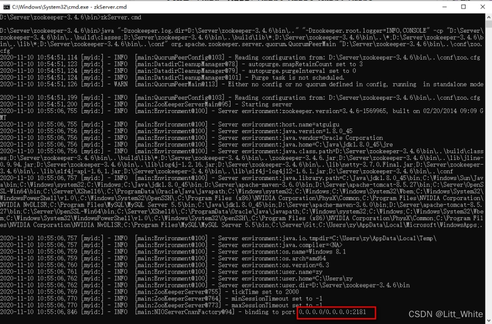The image size is (492, 324).
Task: Click the 'tickTime set to 2000' line
Action: (149, 292)
